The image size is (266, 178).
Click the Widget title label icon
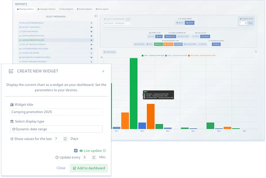coord(12,105)
